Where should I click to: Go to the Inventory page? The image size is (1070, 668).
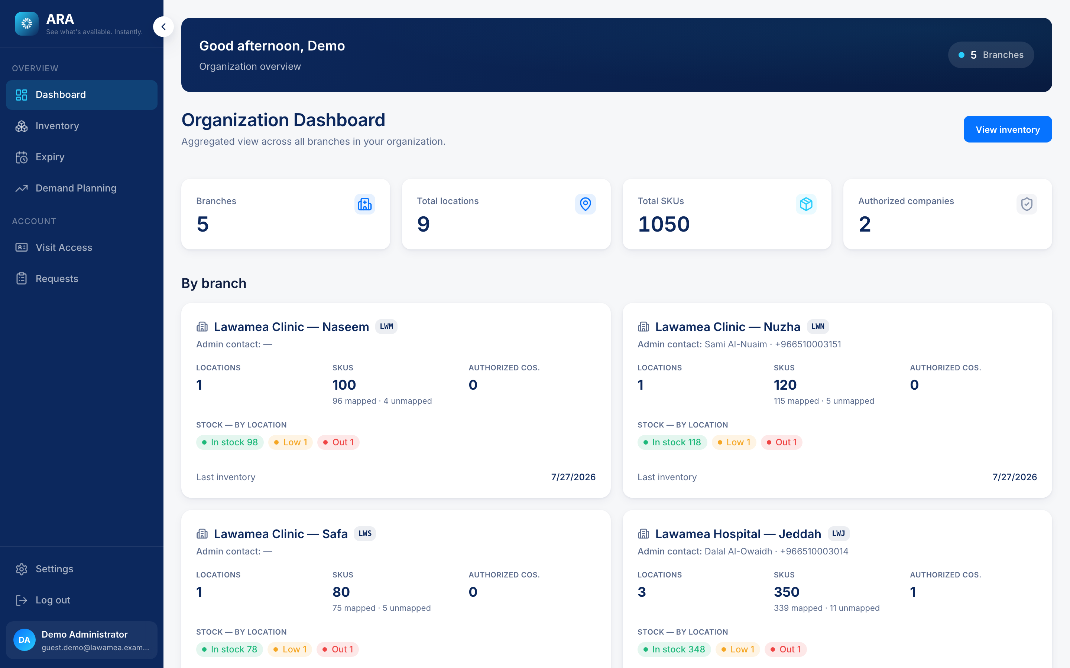[82, 126]
